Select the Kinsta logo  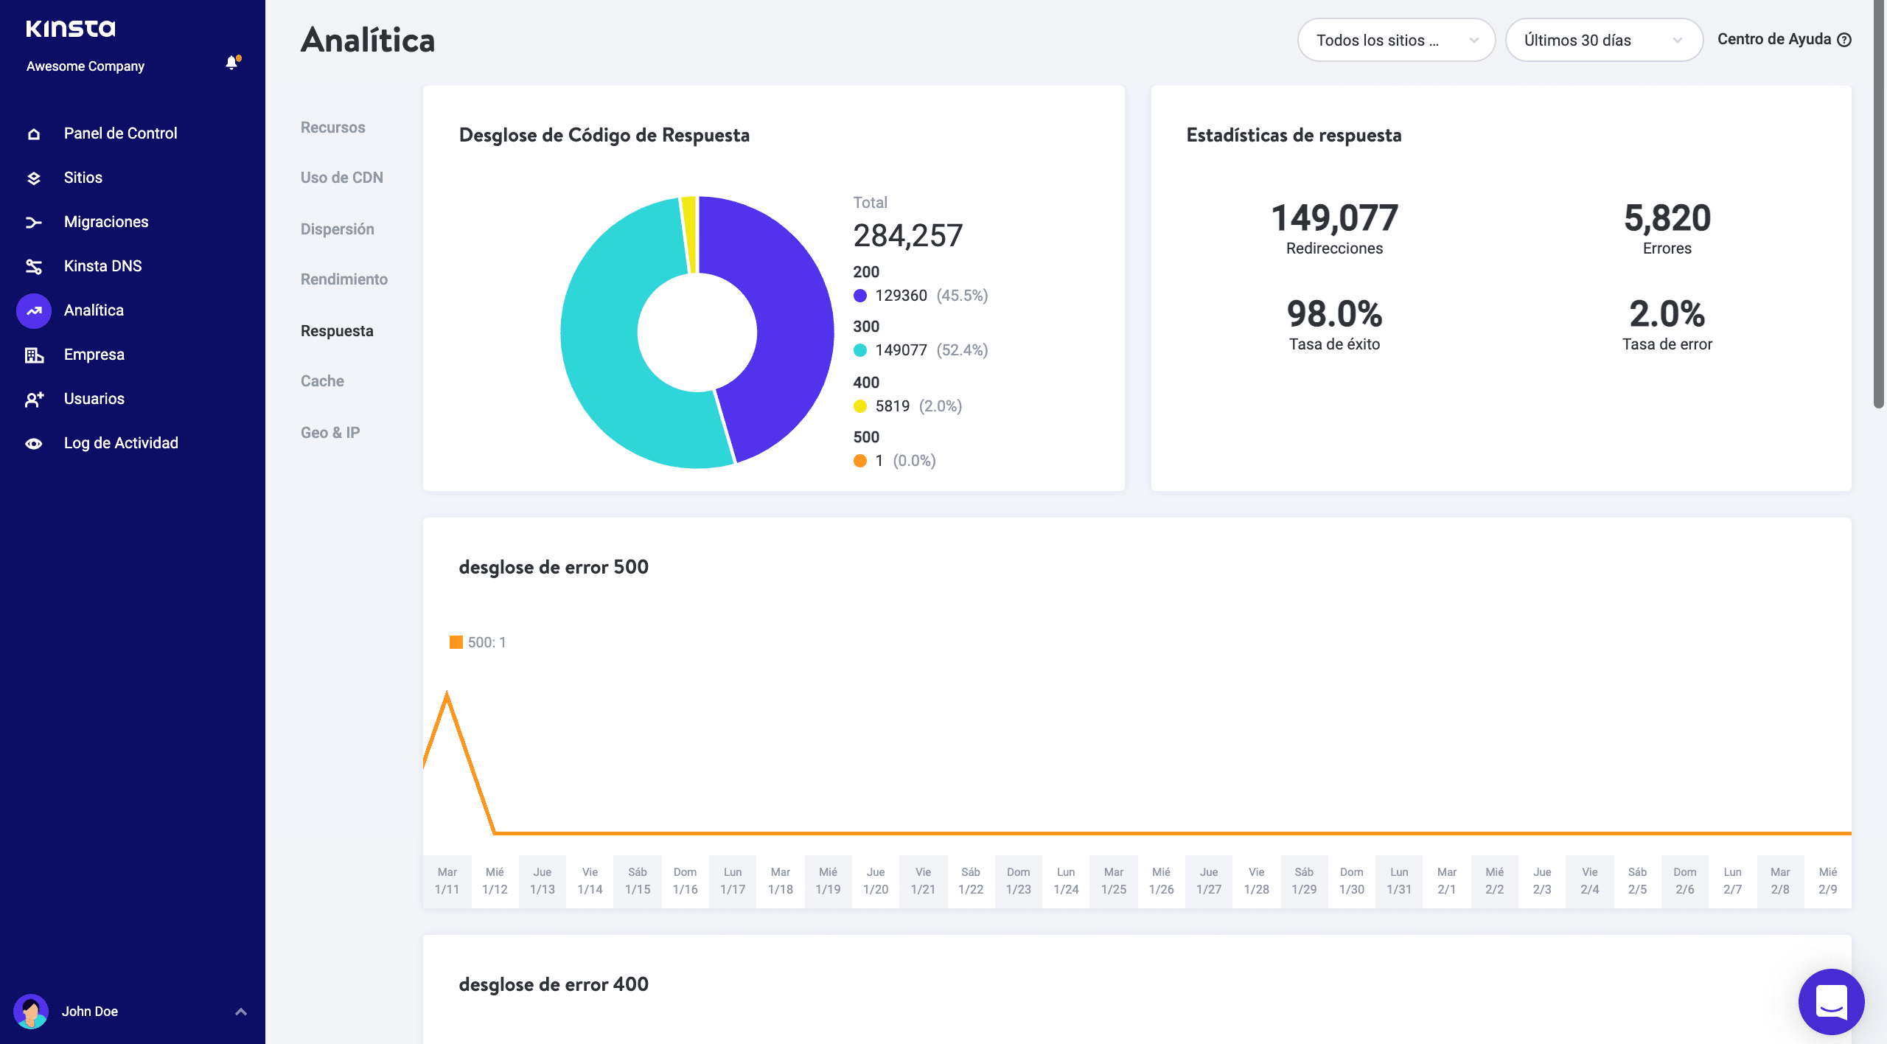(71, 29)
